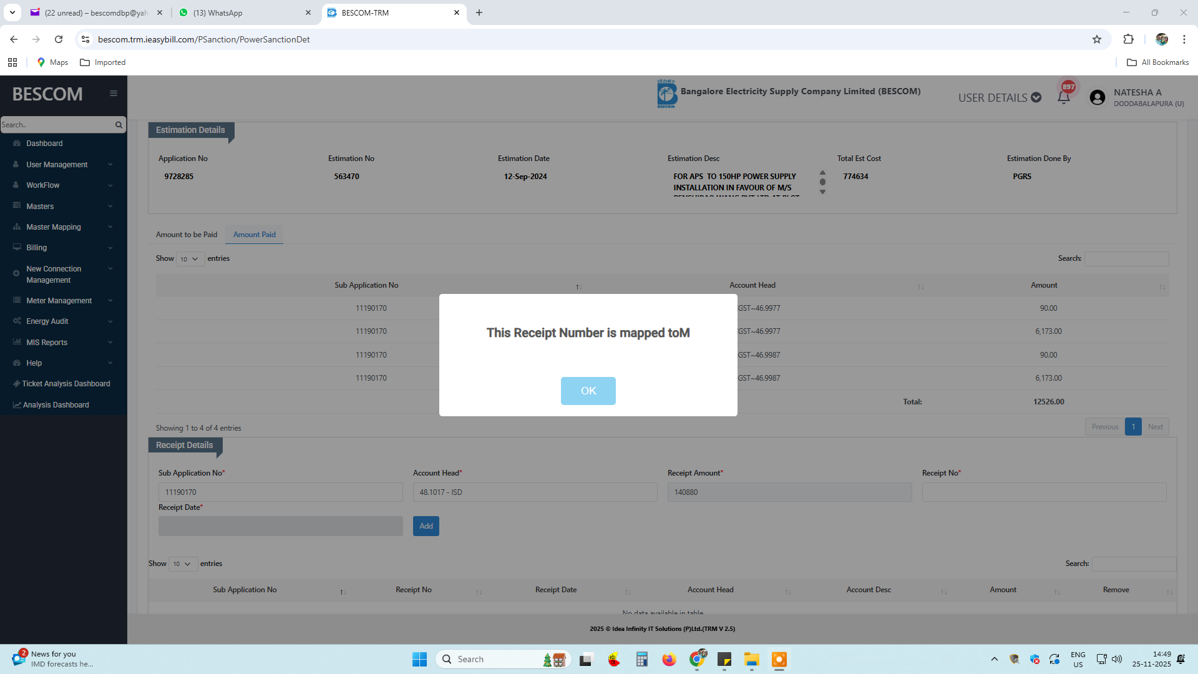This screenshot has width=1198, height=674.
Task: Click the user avatar profile icon
Action: [1097, 97]
